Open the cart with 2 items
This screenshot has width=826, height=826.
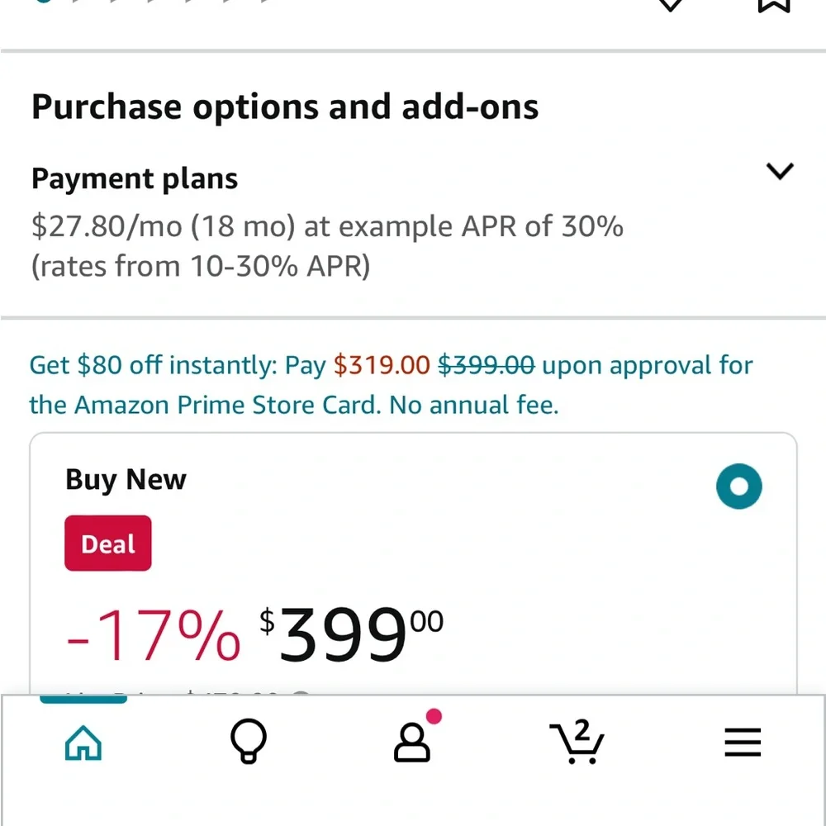tap(577, 742)
